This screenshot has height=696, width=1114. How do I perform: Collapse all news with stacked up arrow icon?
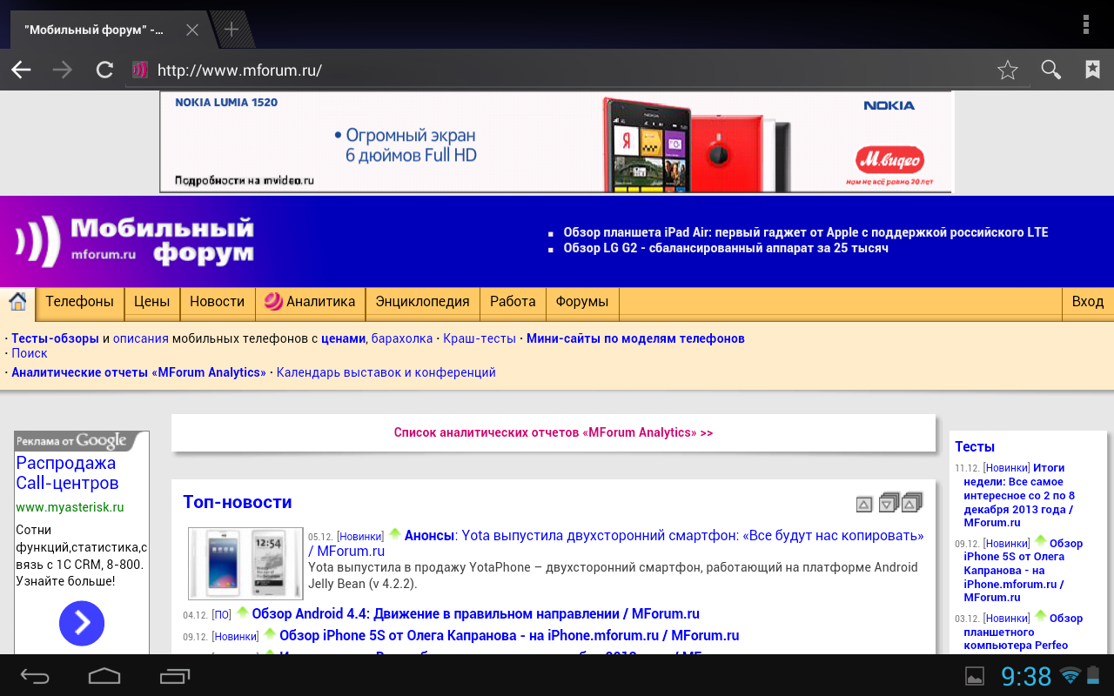912,502
